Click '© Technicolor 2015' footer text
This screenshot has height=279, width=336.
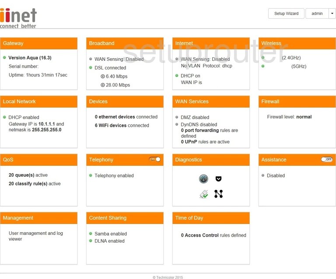pyautogui.click(x=168, y=278)
